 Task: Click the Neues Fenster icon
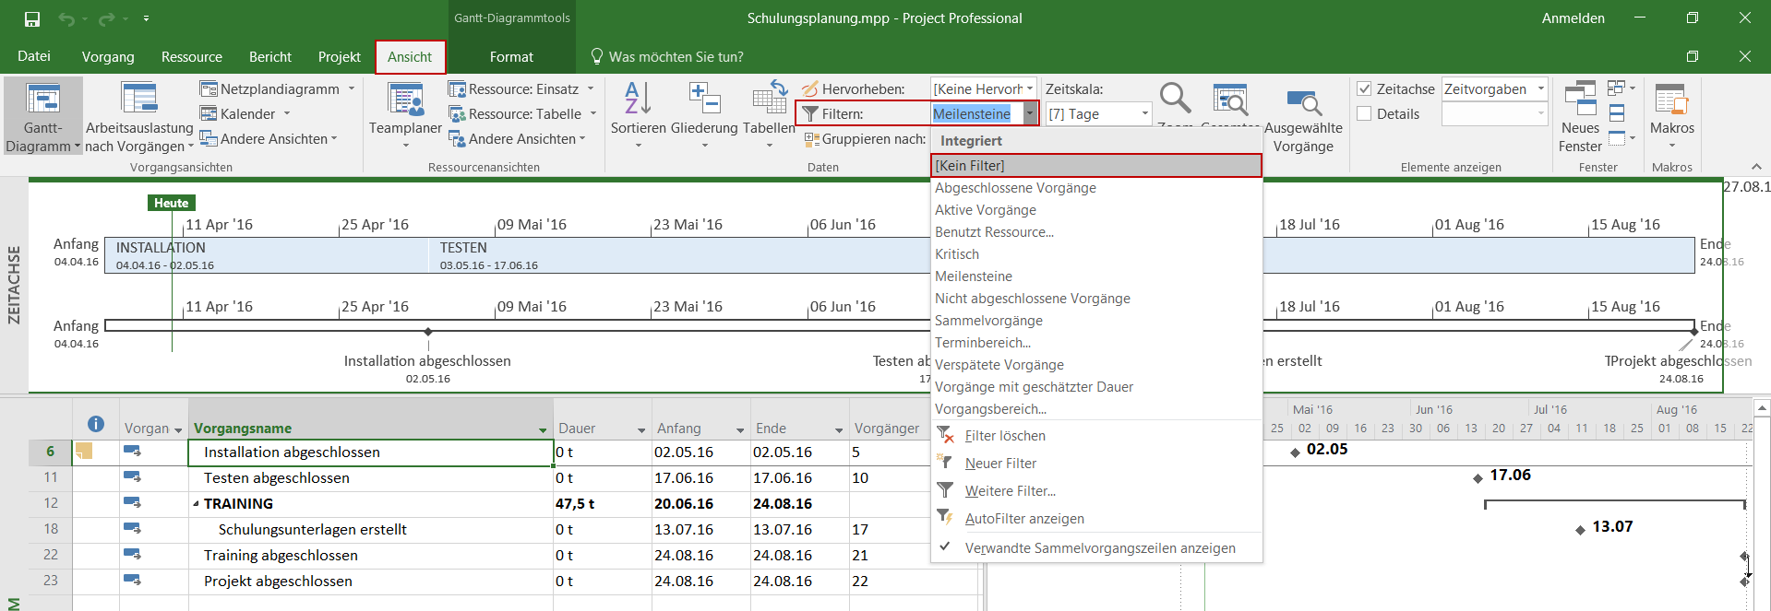pyautogui.click(x=1580, y=100)
